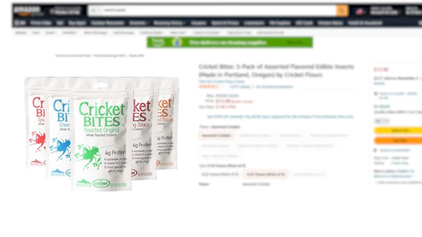Open the Qty quantity dropdown
The width and height of the screenshot is (422, 237).
tap(381, 121)
